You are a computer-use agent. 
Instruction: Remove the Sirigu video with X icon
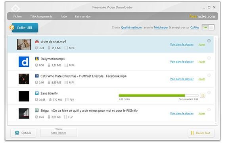209,110
